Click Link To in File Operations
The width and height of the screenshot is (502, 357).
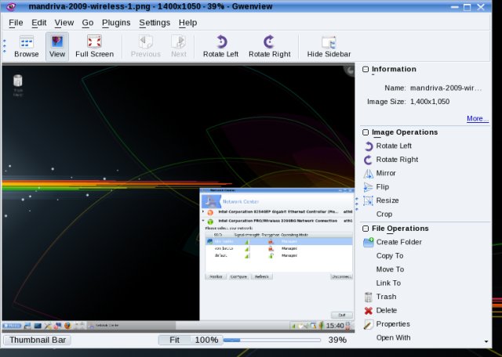[388, 283]
